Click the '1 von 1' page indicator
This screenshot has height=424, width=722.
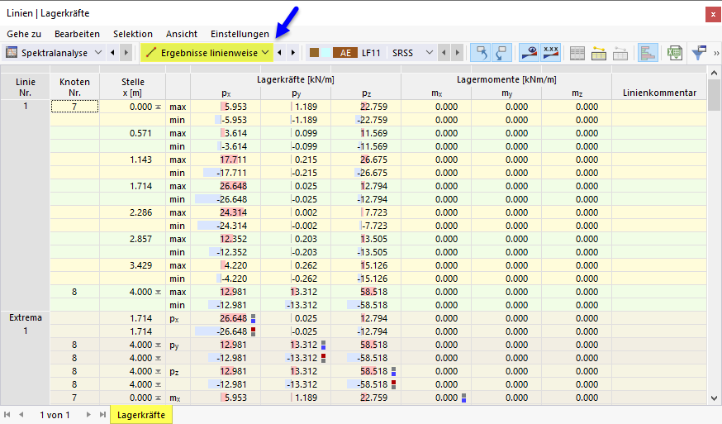pyautogui.click(x=55, y=415)
